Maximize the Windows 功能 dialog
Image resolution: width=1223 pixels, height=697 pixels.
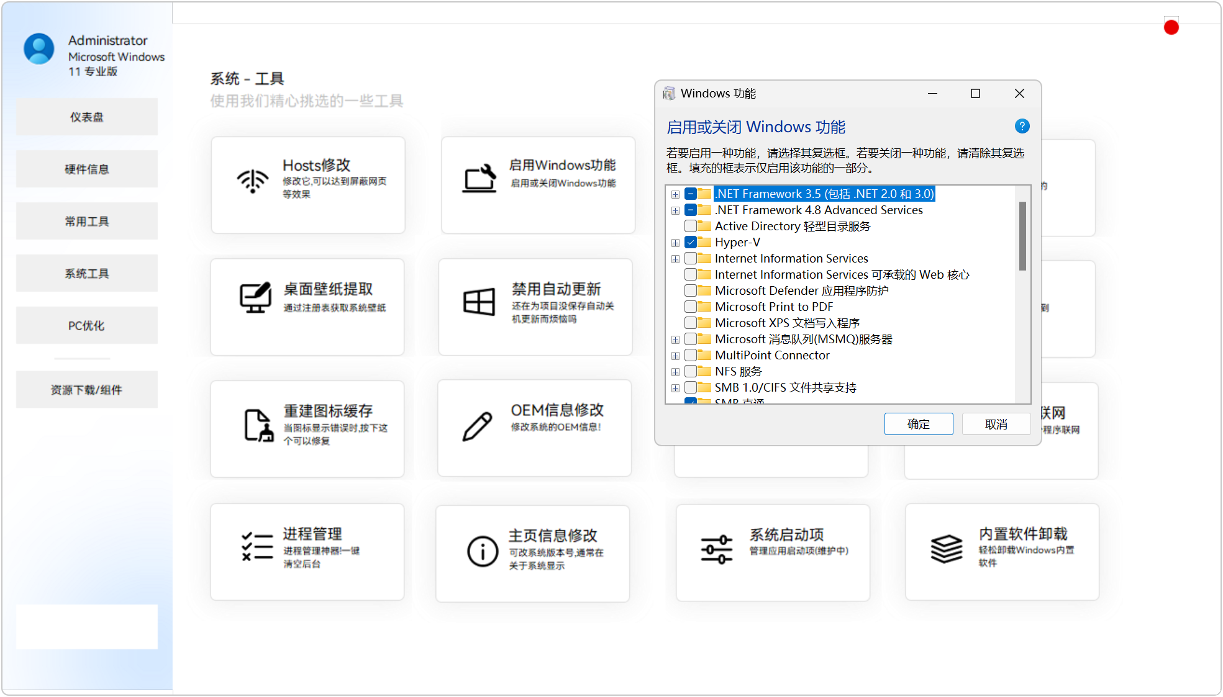976,93
